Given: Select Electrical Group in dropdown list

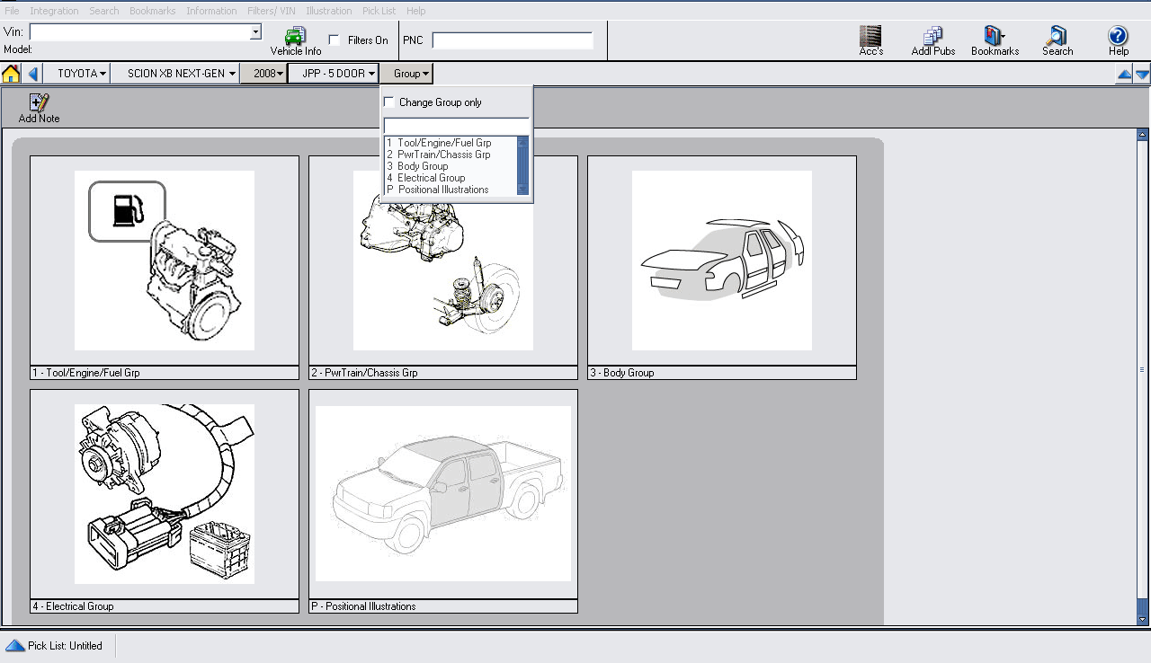Looking at the screenshot, I should pos(451,178).
